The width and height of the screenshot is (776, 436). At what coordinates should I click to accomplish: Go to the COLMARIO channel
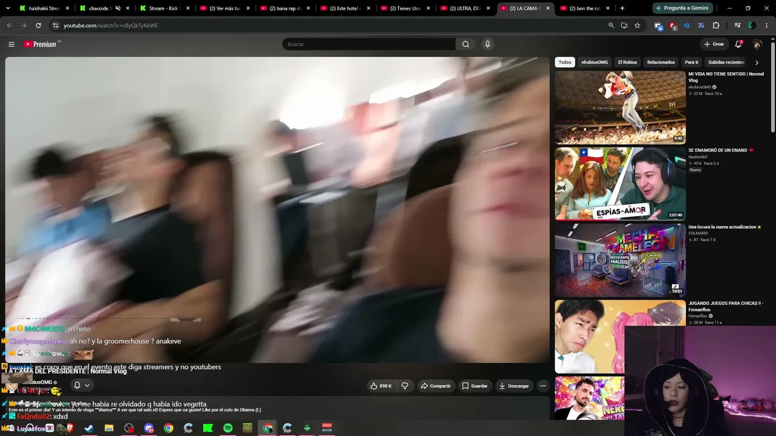point(698,233)
